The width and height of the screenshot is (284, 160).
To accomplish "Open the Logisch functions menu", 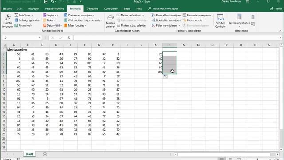I will (x=50, y=15).
